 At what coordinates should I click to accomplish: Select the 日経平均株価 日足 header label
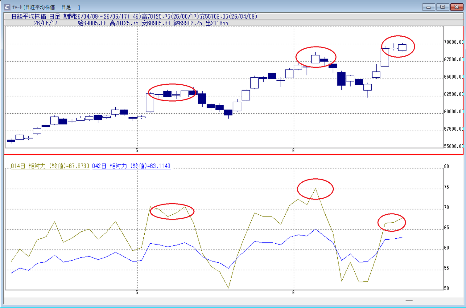point(36,16)
